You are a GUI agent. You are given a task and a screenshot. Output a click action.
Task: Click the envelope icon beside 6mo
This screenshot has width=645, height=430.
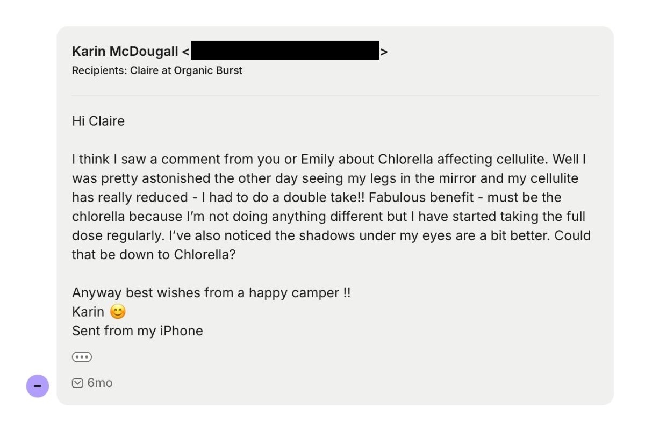pyautogui.click(x=77, y=383)
